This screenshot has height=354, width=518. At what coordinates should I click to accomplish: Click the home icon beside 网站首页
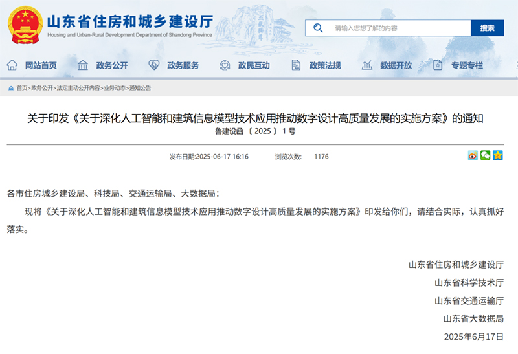tap(12, 65)
